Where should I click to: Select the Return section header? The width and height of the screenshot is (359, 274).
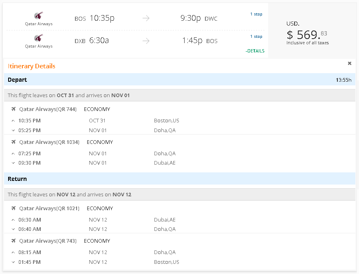click(17, 179)
